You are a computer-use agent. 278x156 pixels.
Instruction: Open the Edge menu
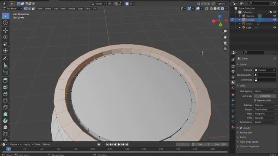pos(80,9)
